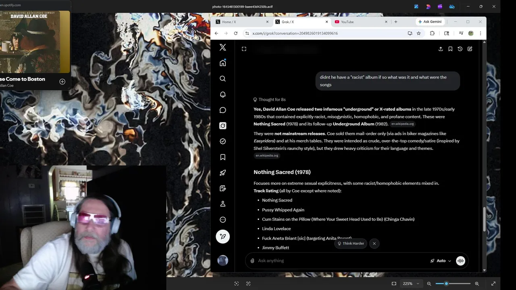Open the second en.wikipedia.org citation link
The width and height of the screenshot is (516, 290).
point(267,155)
